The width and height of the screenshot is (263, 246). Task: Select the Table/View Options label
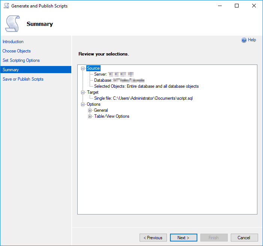coord(111,116)
